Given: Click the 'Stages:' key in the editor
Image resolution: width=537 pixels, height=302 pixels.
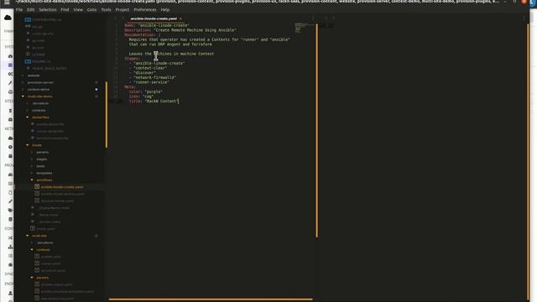Looking at the screenshot, I should pyautogui.click(x=133, y=59).
